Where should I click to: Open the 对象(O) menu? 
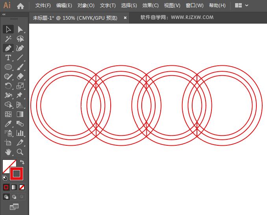pos(86,6)
